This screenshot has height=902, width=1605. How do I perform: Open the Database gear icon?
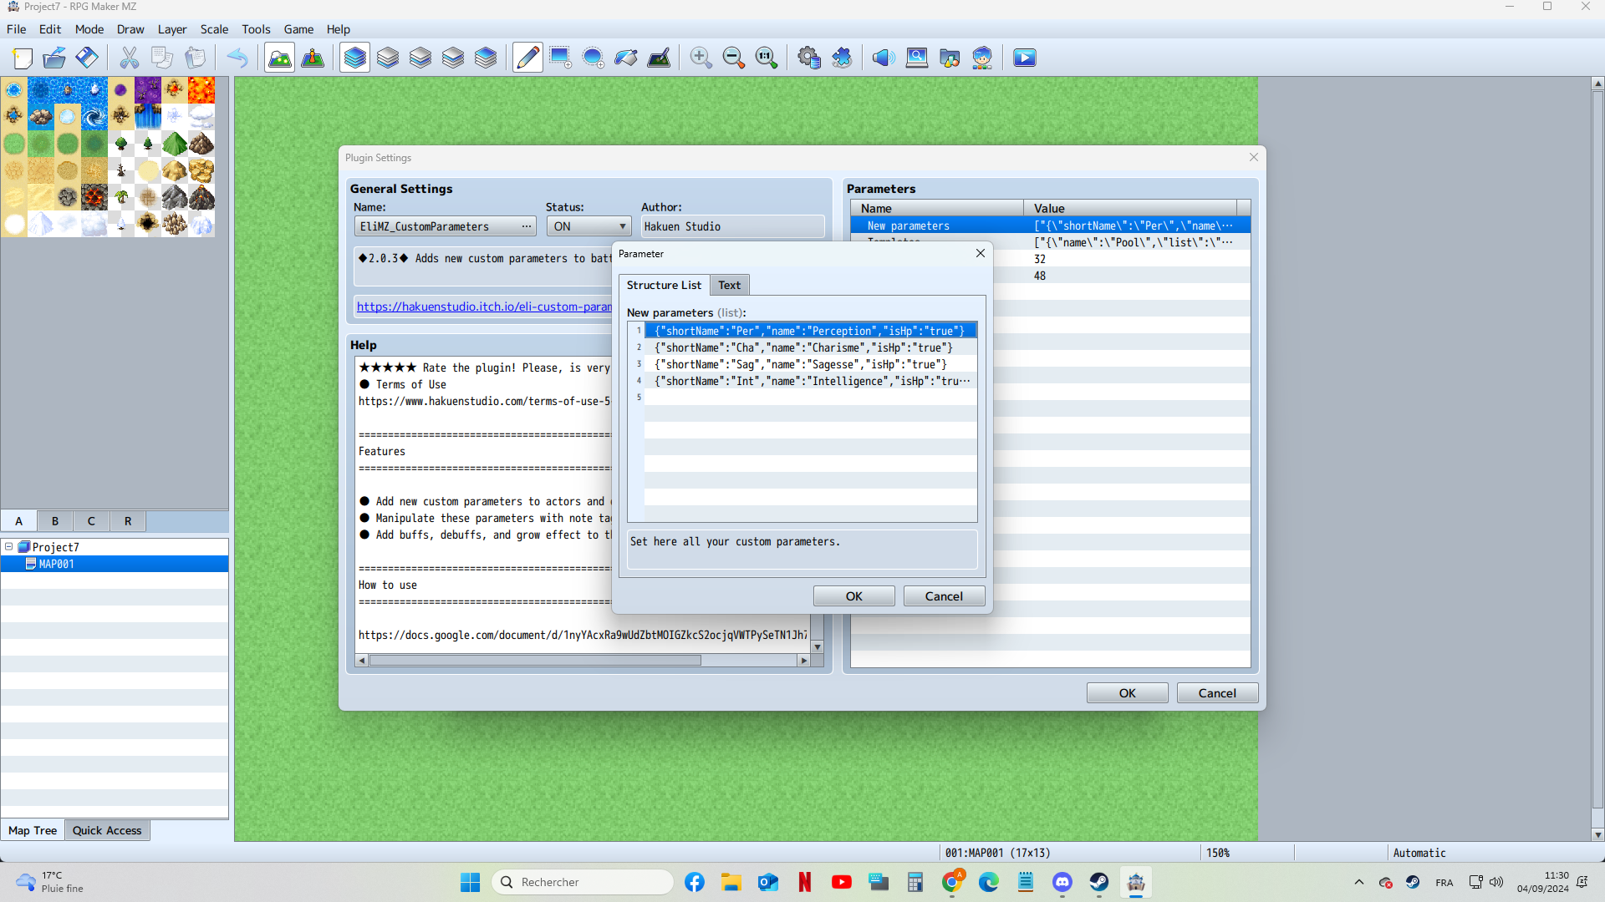pos(808,58)
